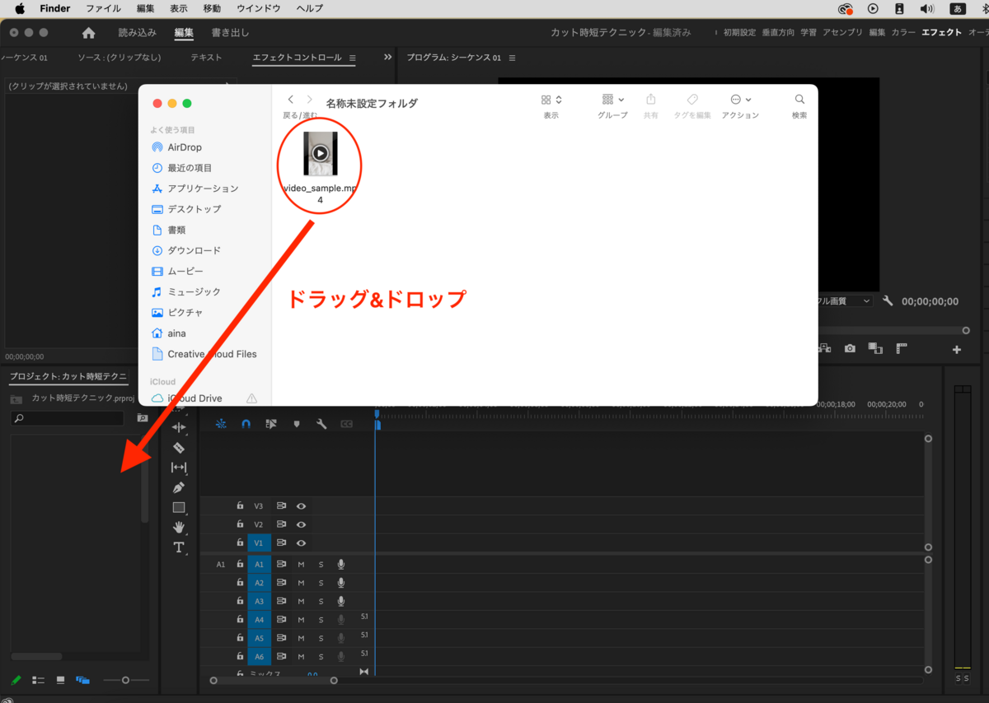Viewport: 989px width, 703px height.
Task: Select video_sample.mp4 file thumbnail
Action: (321, 153)
